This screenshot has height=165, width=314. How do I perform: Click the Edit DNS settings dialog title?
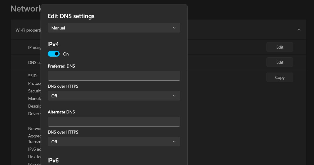pos(71,16)
